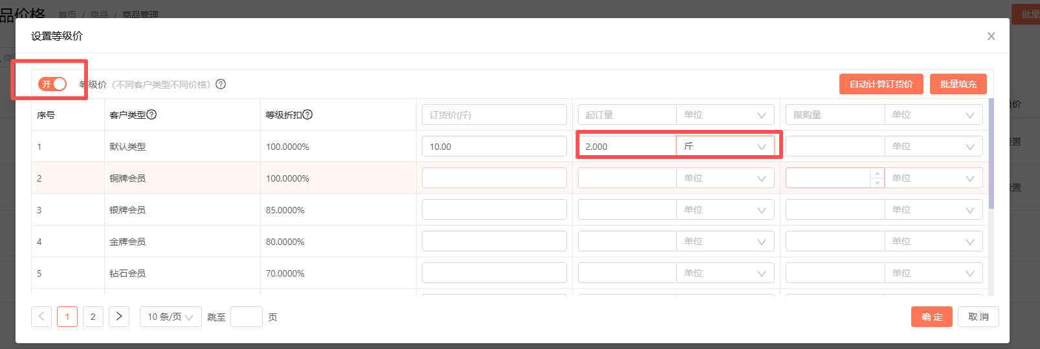Click 铜牌会员 起订量 input field
The height and width of the screenshot is (349, 1040).
point(627,178)
